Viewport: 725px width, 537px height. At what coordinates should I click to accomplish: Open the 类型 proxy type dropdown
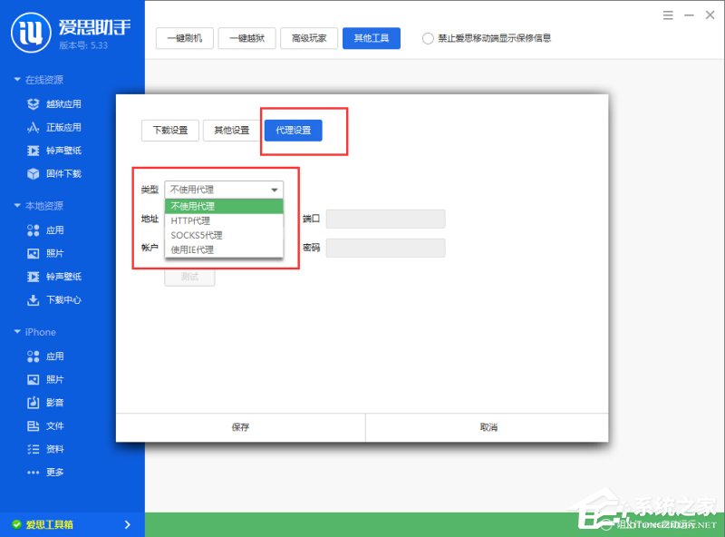tap(223, 189)
